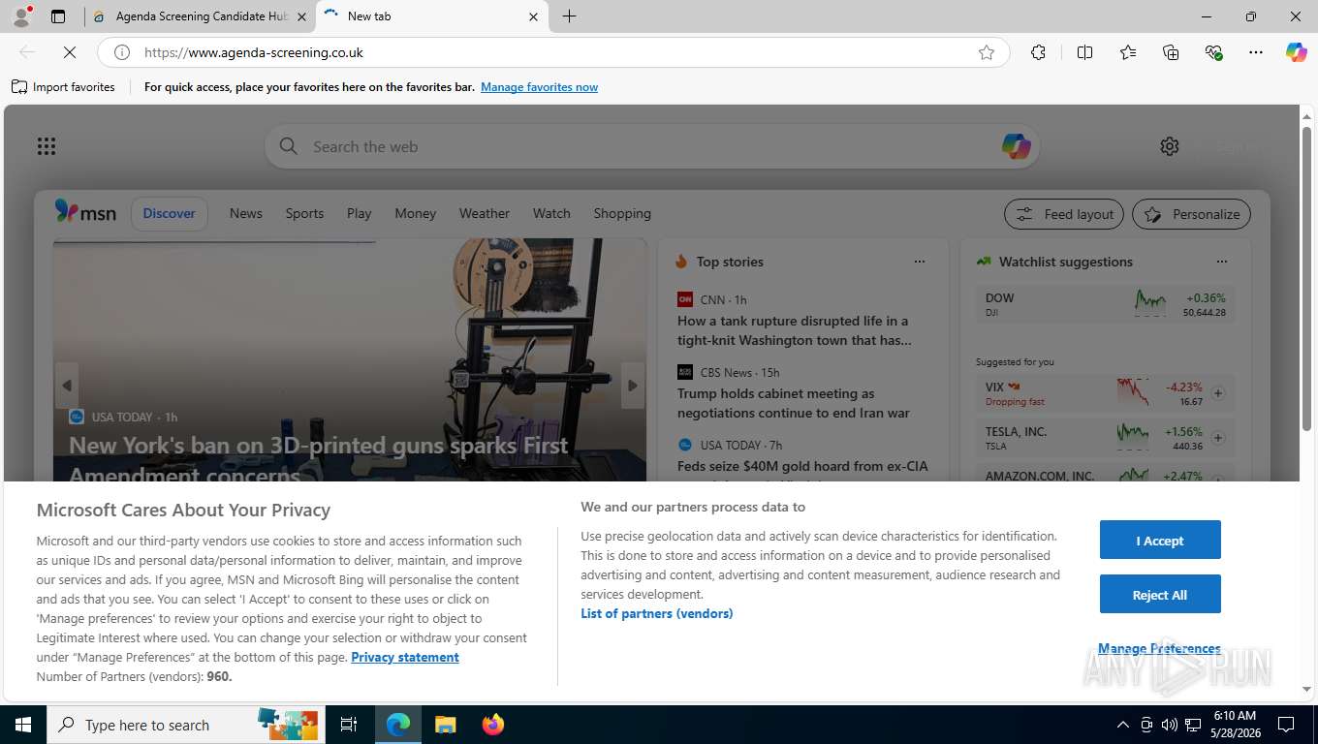Open the News section
1318x744 pixels.
click(x=246, y=213)
